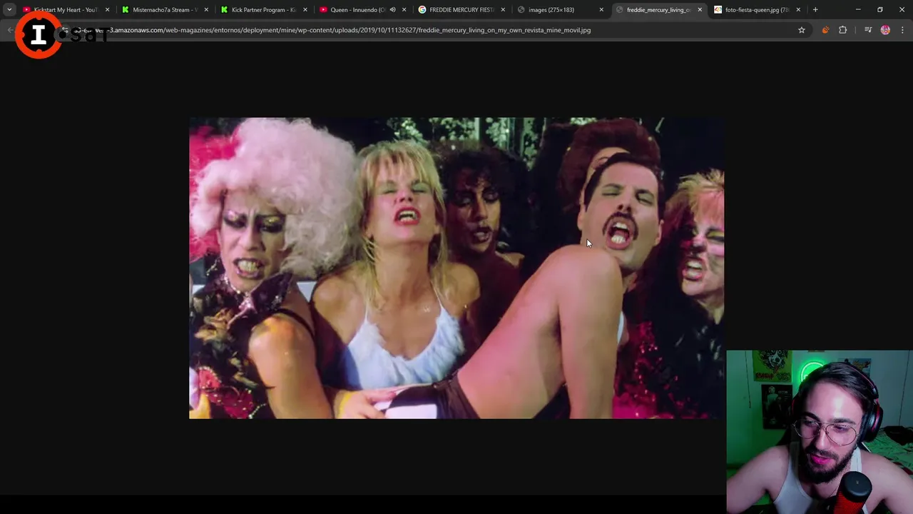Open a new browser tab
Screen dimensions: 913x514
pos(815,10)
